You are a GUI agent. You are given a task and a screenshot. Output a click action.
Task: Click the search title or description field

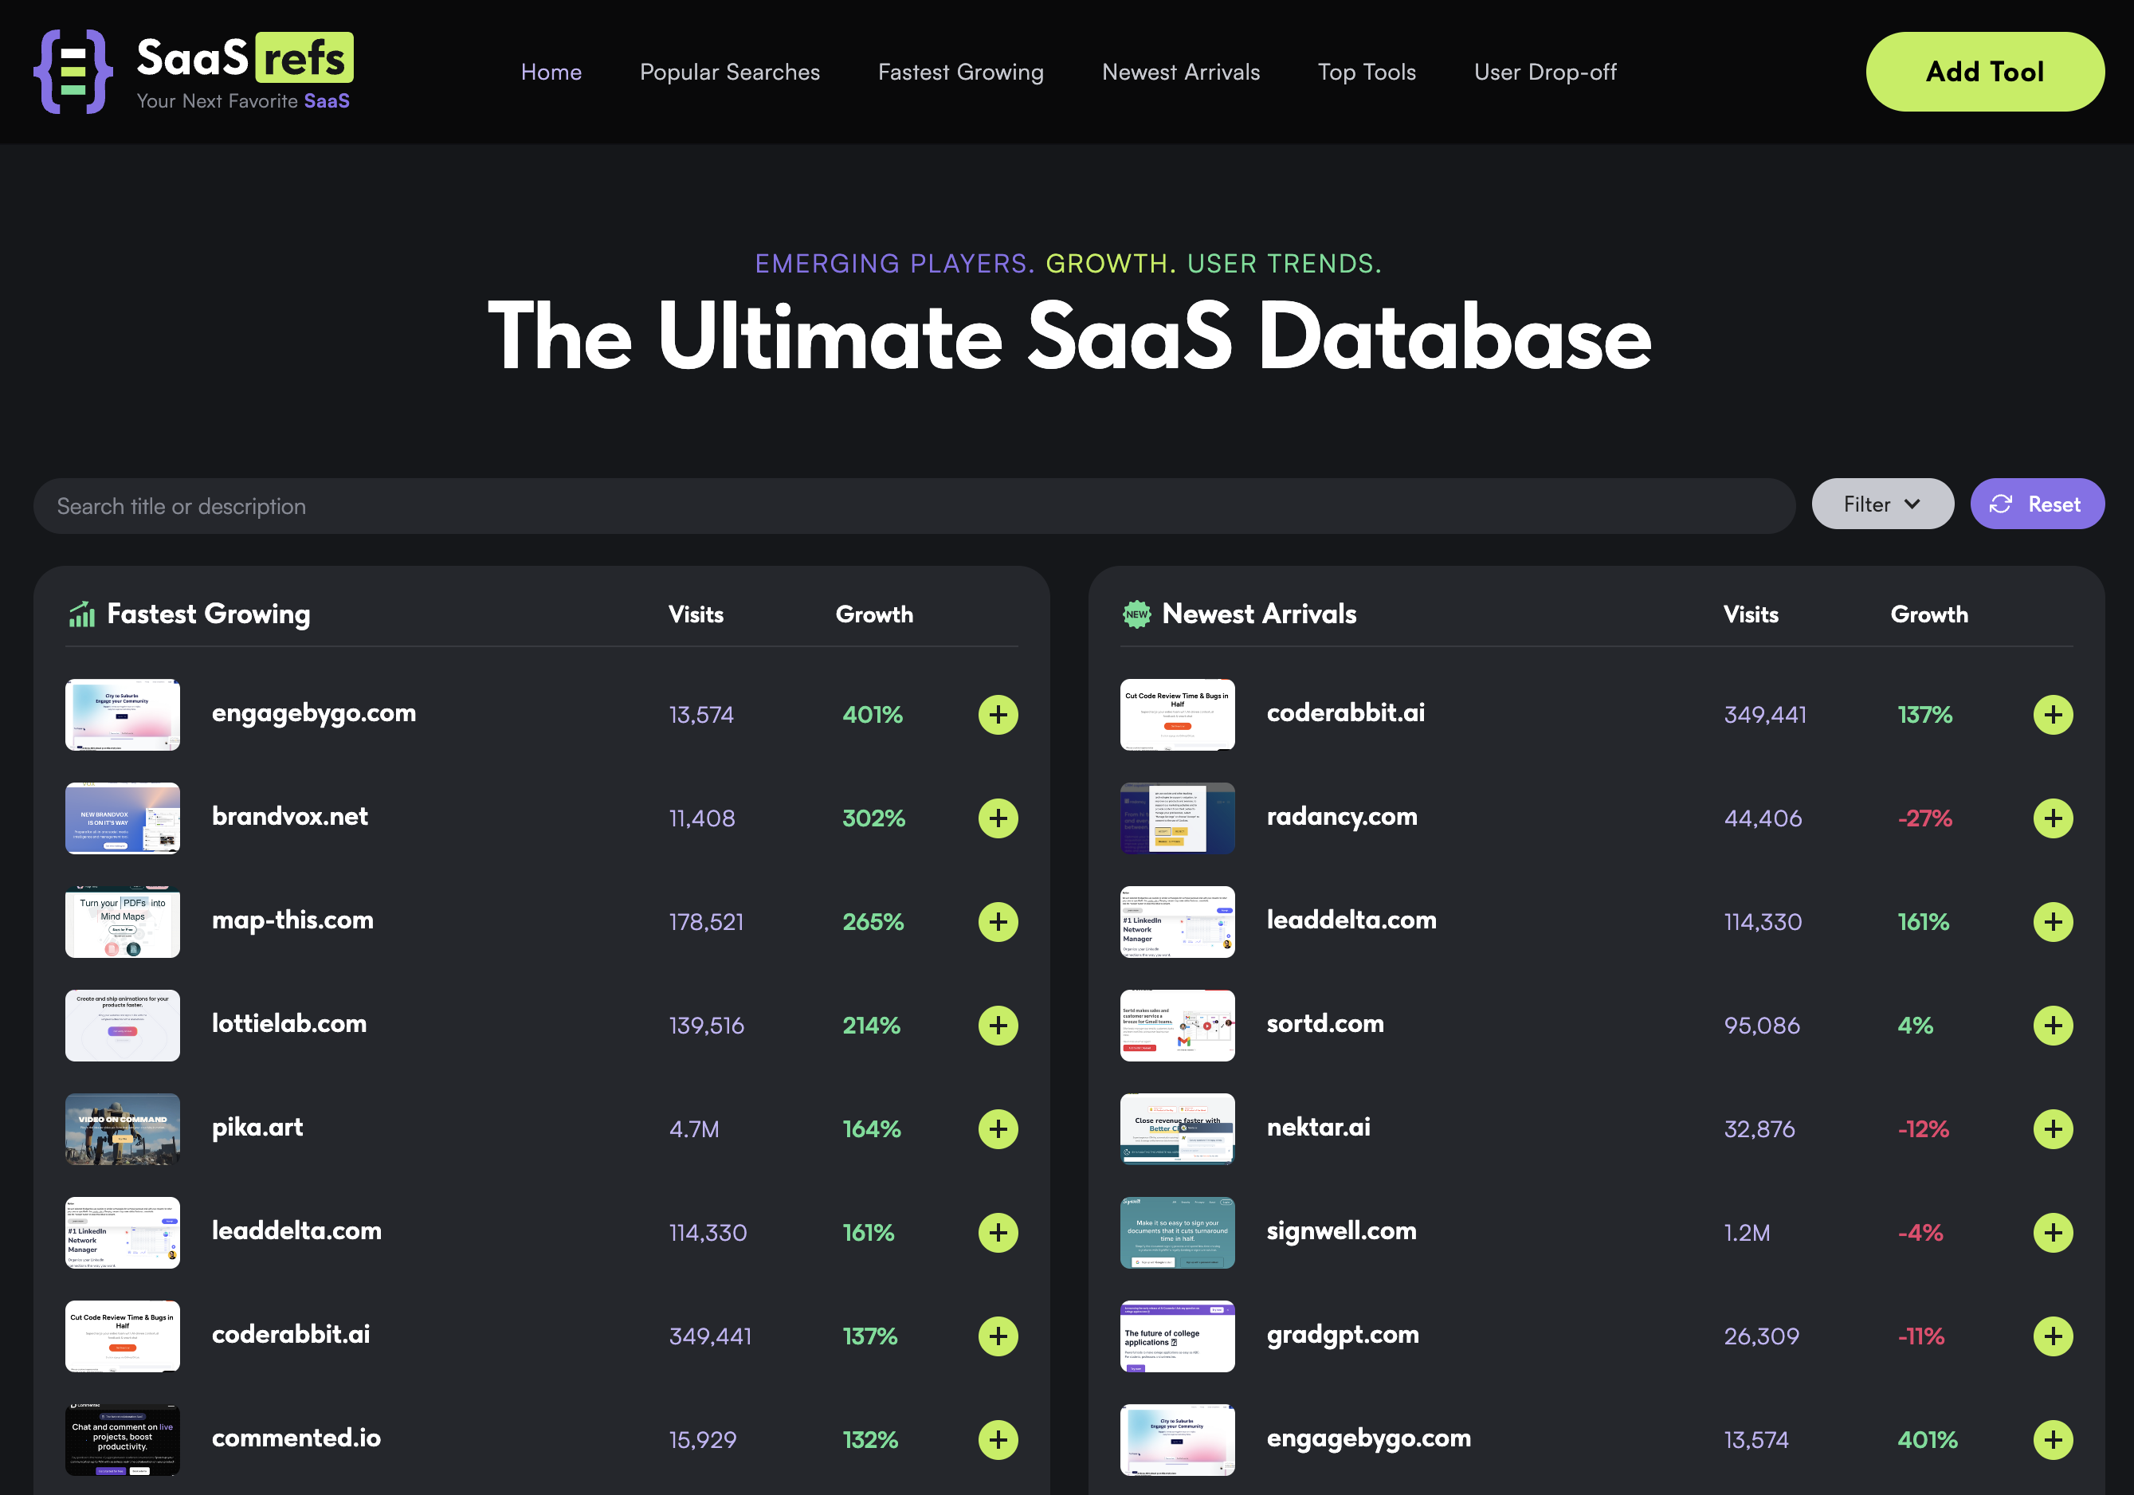point(915,506)
